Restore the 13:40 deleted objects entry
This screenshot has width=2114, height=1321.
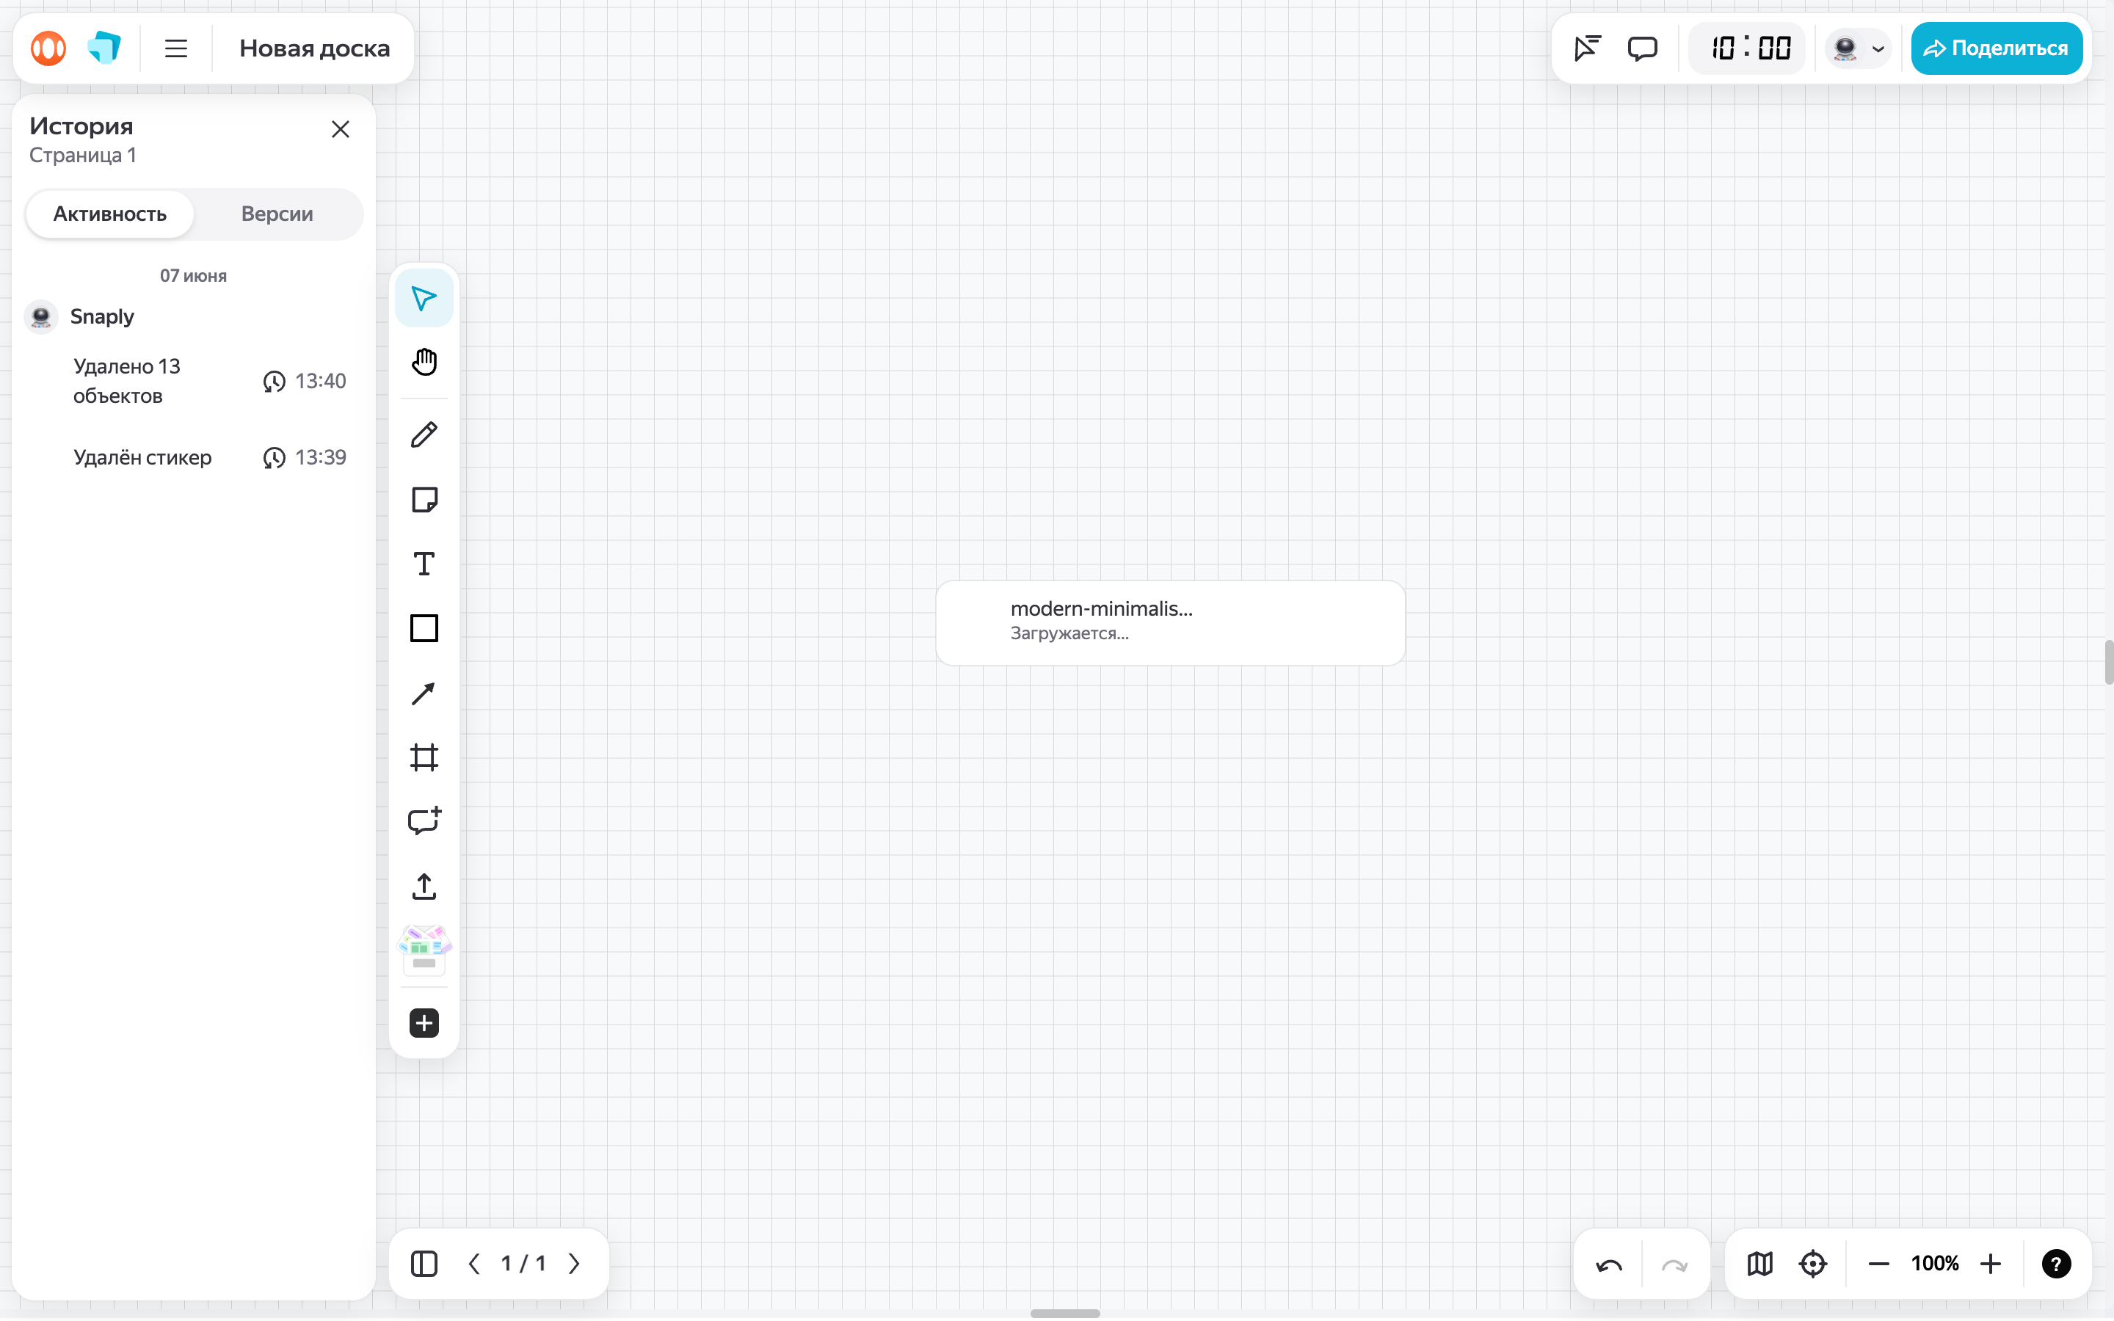click(275, 382)
